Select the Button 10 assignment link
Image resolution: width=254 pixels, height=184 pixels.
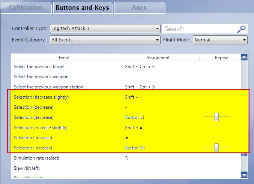tap(135, 148)
